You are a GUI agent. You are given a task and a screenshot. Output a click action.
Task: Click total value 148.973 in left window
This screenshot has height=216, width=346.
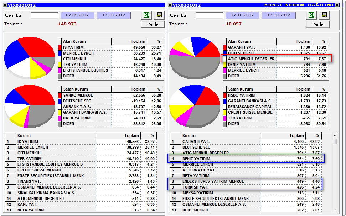(67, 24)
